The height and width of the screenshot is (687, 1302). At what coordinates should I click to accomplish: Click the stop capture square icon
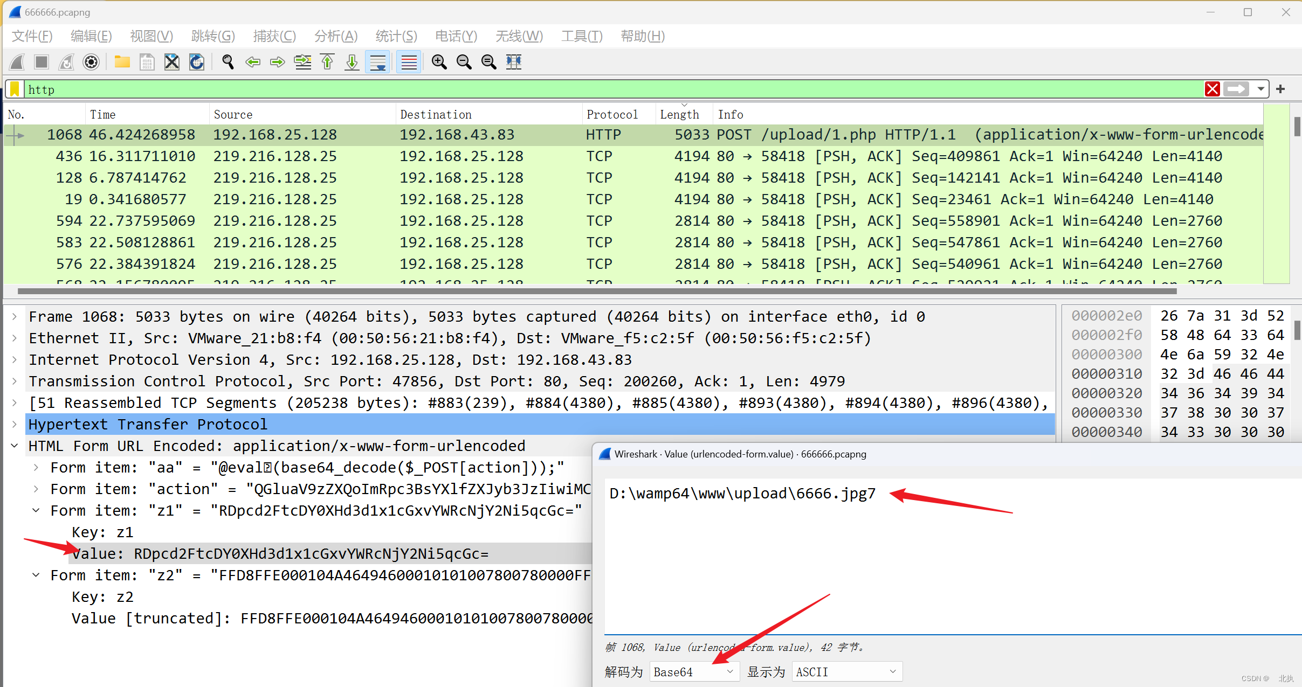click(x=42, y=62)
